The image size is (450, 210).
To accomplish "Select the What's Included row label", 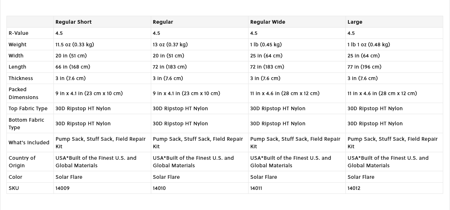I will click(29, 143).
